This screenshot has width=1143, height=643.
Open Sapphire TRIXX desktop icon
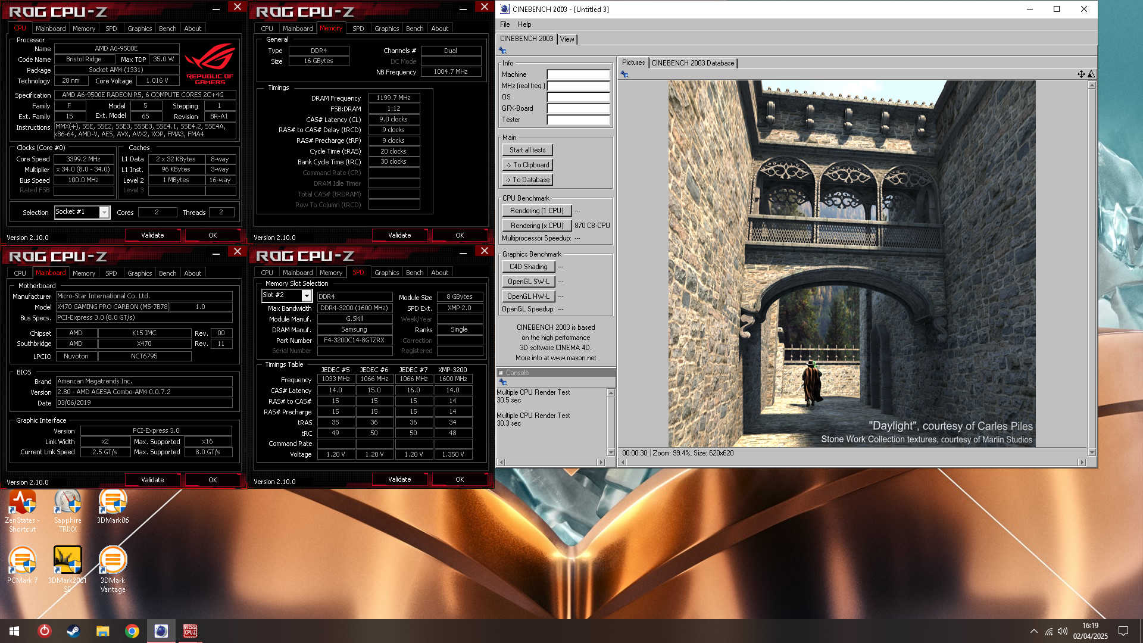click(67, 511)
